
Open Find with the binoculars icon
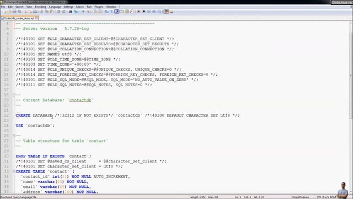71,12
